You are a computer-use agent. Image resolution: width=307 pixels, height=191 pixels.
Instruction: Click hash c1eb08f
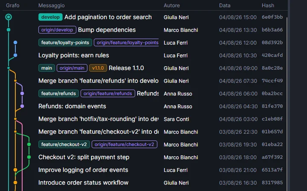click(x=272, y=119)
